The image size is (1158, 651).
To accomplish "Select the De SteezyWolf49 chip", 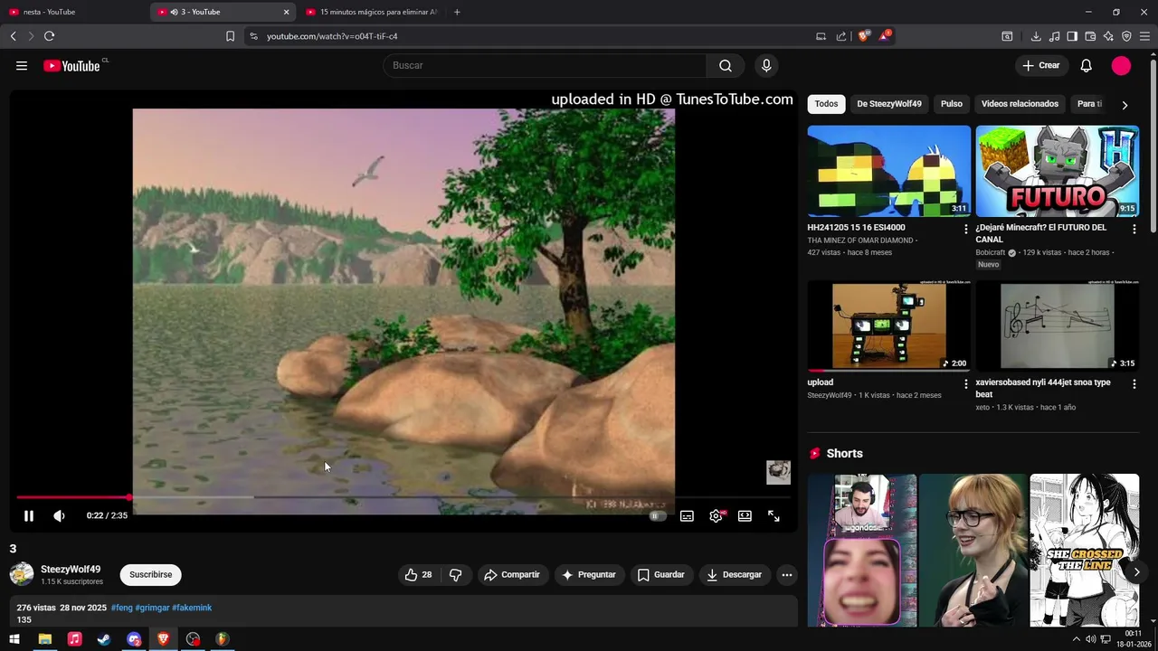I will coord(889,104).
